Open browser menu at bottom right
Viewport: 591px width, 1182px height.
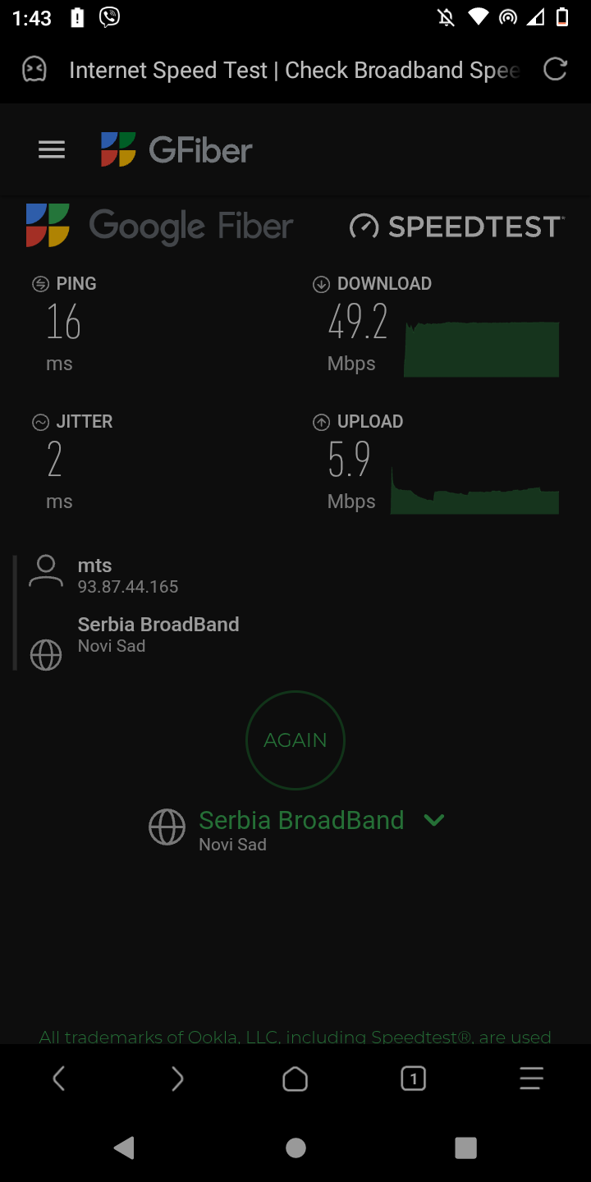(x=532, y=1079)
